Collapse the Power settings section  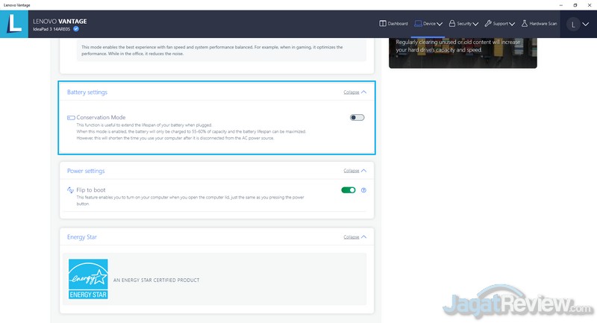354,171
